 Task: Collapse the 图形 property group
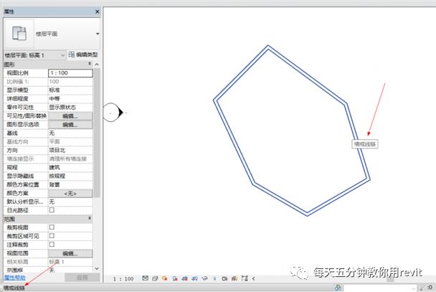(90, 64)
